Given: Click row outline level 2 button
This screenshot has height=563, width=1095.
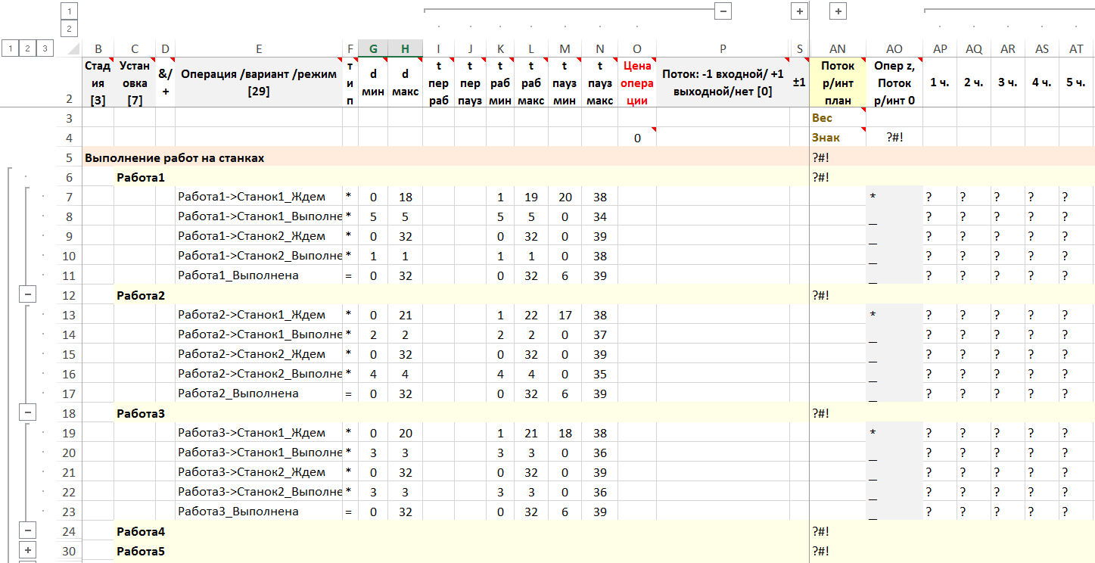Looking at the screenshot, I should pyautogui.click(x=27, y=48).
